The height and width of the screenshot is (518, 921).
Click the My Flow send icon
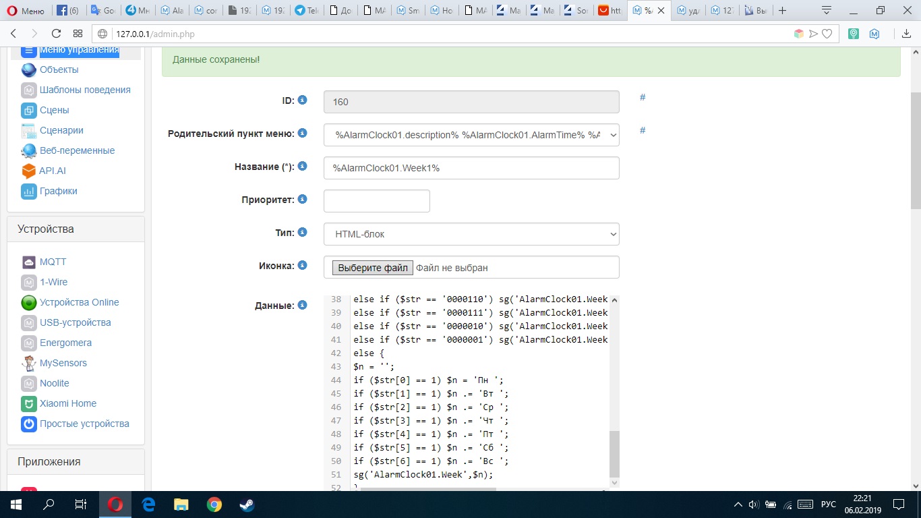pos(813,34)
